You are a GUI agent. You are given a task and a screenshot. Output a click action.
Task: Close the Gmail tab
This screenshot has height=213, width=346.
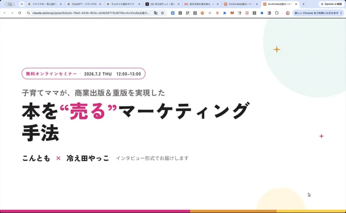(x=217, y=4)
